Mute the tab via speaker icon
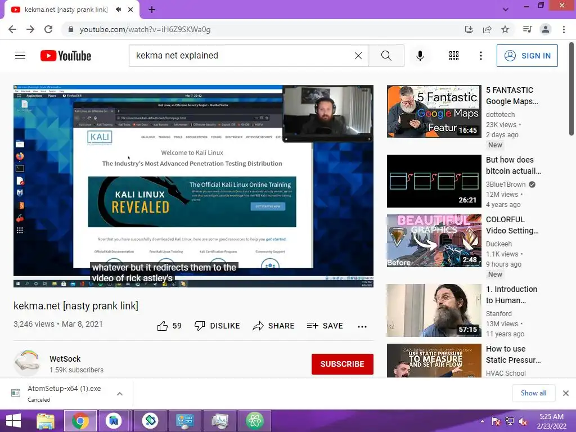576x432 pixels. [118, 10]
